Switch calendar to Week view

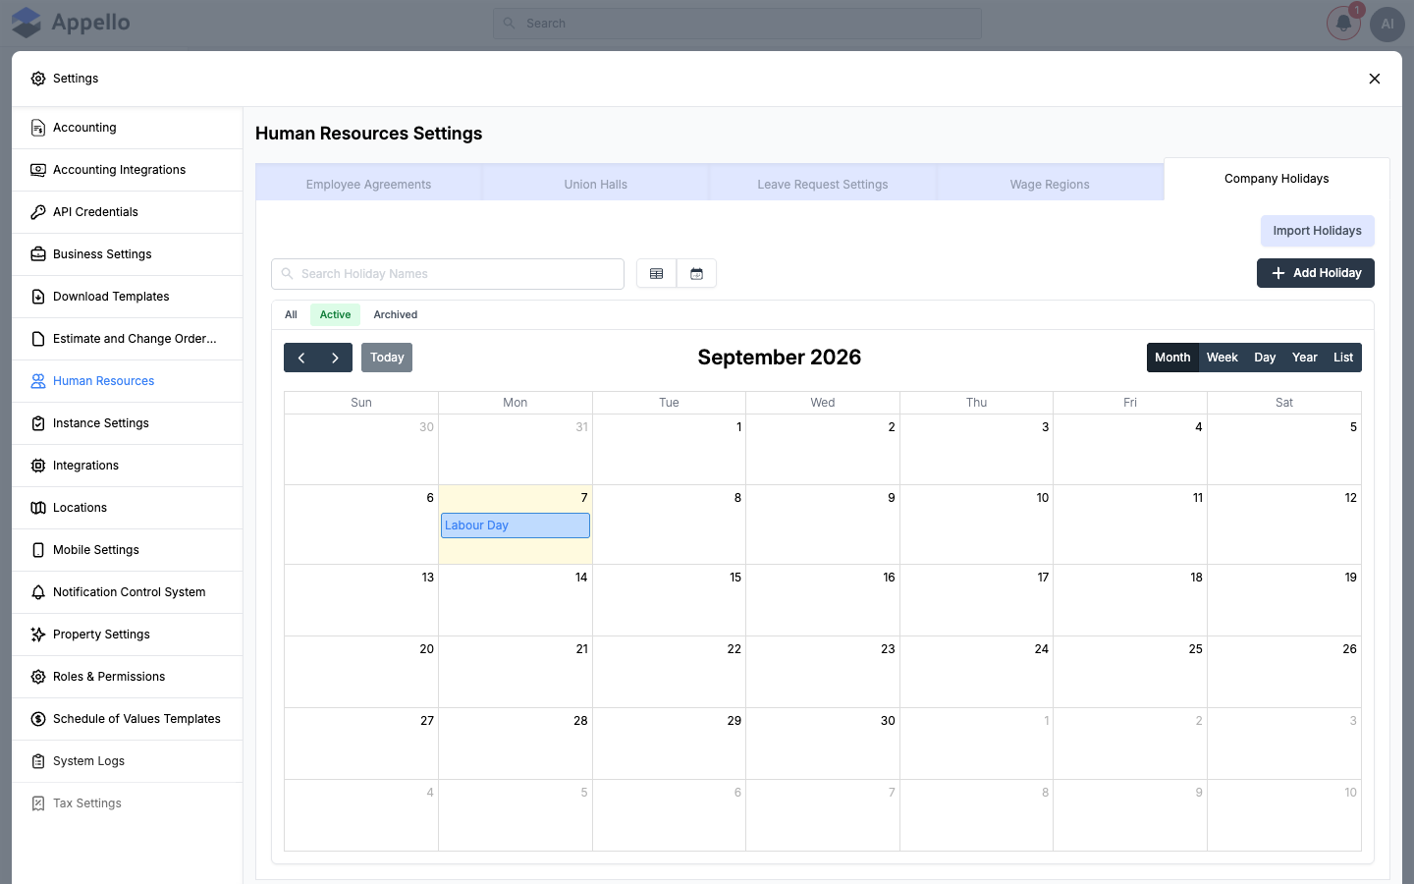[x=1222, y=358]
